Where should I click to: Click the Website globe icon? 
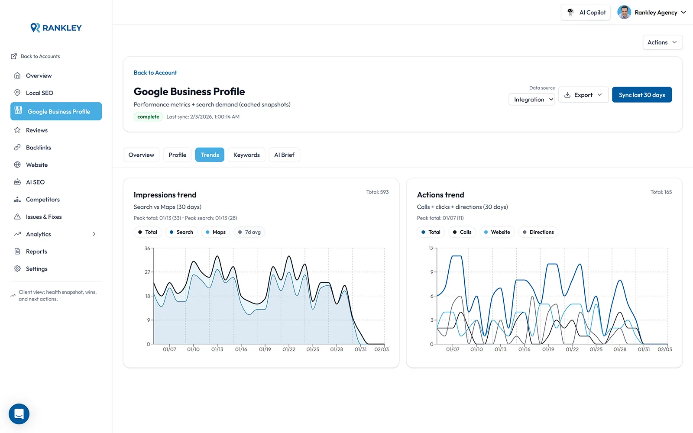(17, 165)
